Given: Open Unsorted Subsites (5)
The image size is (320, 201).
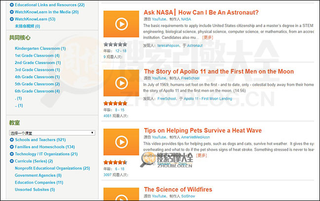Looking at the screenshot, I should click(x=35, y=190).
